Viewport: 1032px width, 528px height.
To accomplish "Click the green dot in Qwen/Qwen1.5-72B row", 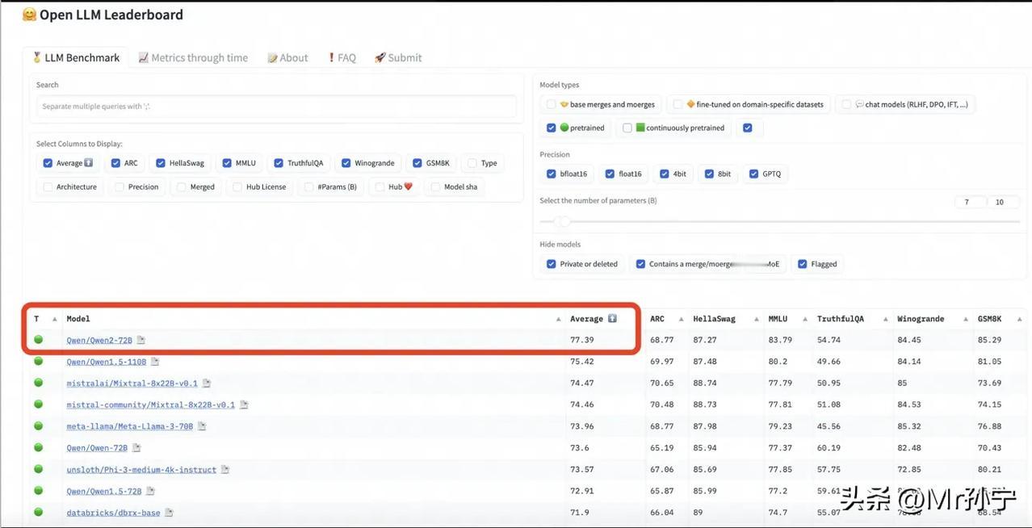I will 38,490.
